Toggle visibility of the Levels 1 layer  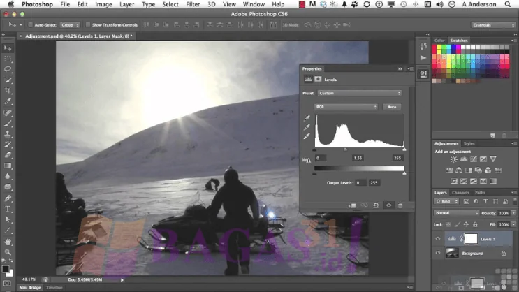coord(438,238)
